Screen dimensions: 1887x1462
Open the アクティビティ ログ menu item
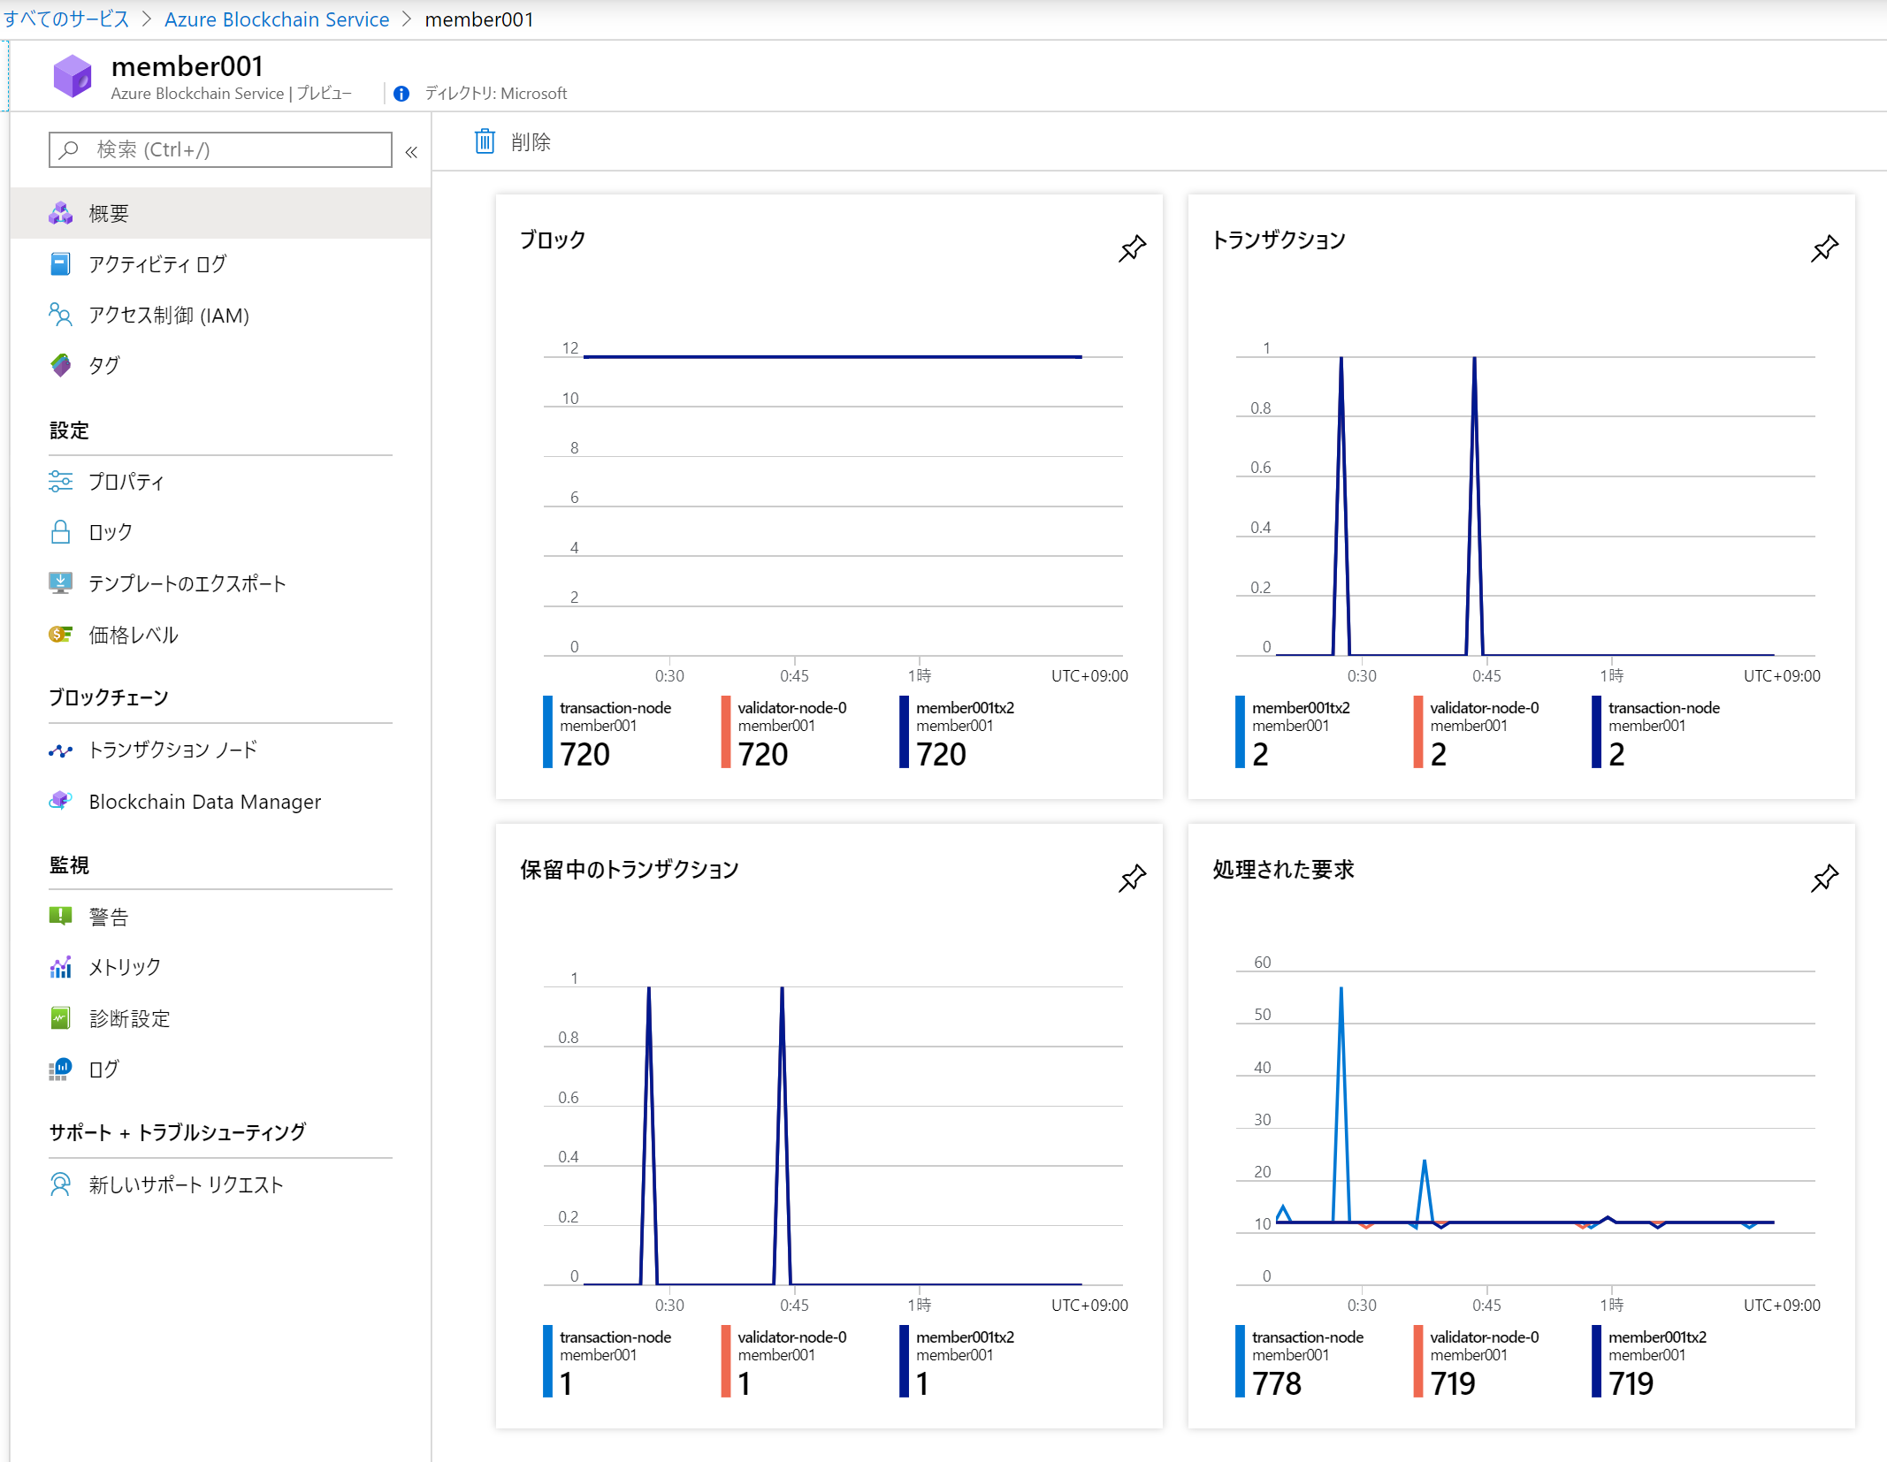click(x=157, y=264)
